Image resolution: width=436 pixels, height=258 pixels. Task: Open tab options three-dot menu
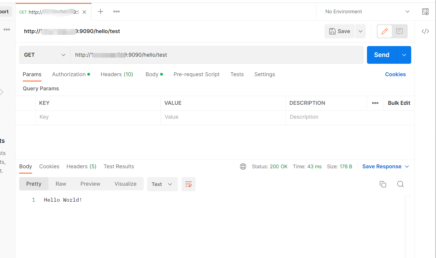tap(117, 12)
